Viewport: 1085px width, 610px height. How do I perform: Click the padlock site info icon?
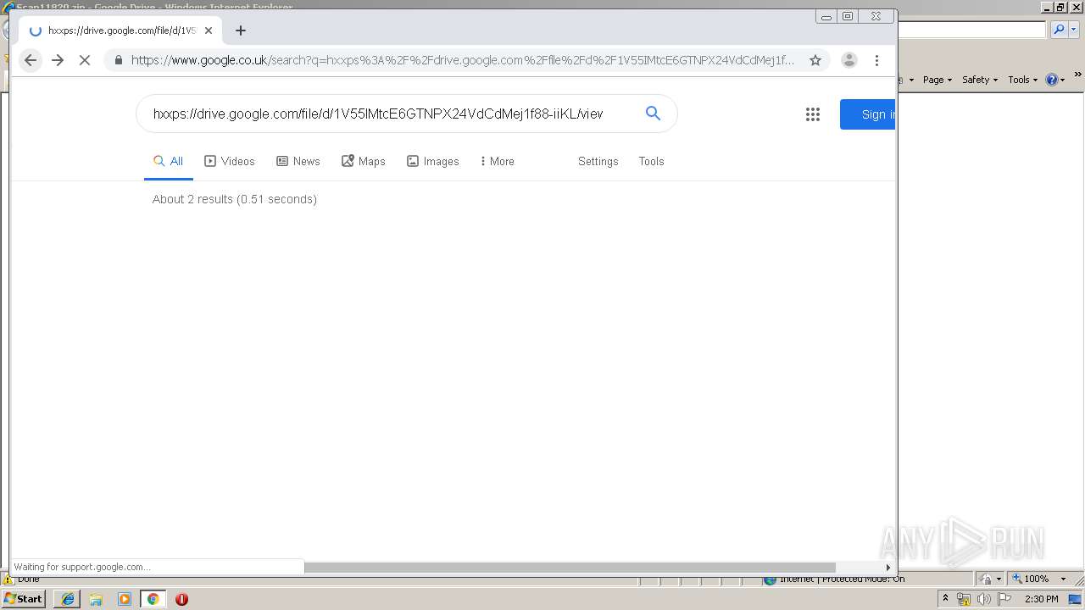point(118,60)
